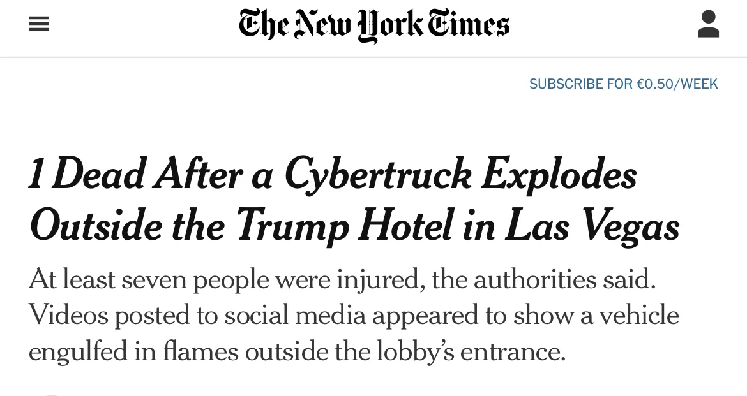The height and width of the screenshot is (396, 747).
Task: Click the word "Cybertruck" in the headline
Action: click(x=377, y=175)
